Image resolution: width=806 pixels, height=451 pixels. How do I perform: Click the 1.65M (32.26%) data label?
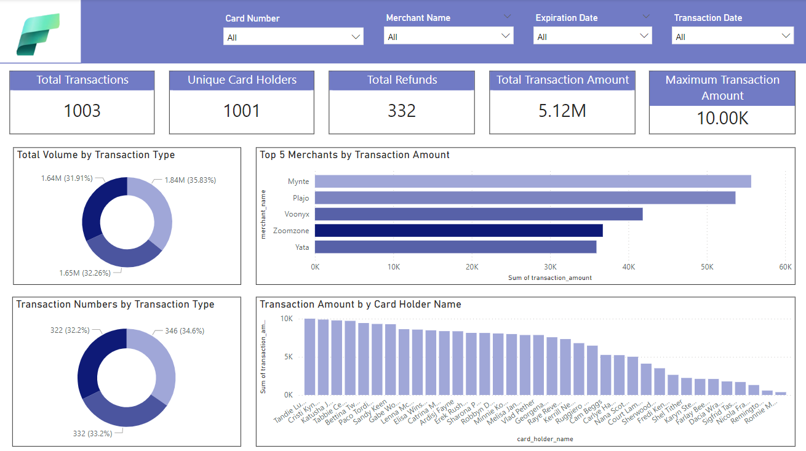click(x=85, y=273)
